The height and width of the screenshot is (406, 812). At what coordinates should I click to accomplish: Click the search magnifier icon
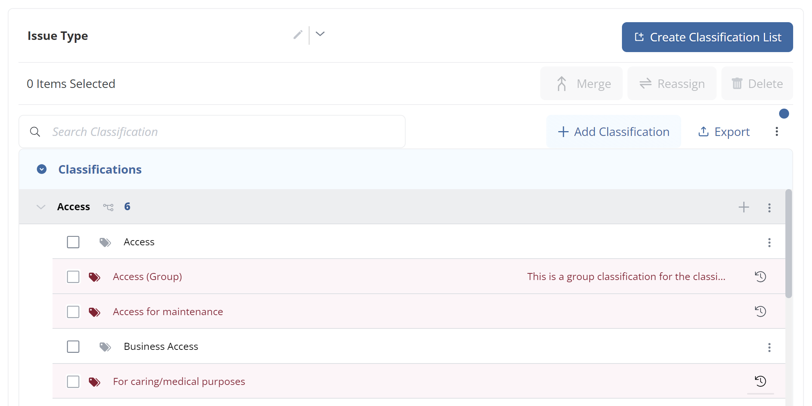[x=35, y=132]
